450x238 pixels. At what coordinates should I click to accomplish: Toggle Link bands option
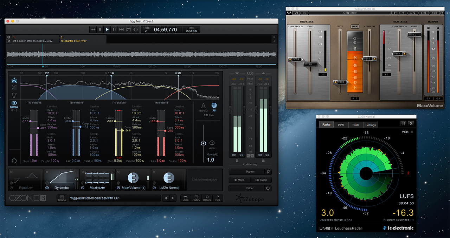[x=209, y=115]
